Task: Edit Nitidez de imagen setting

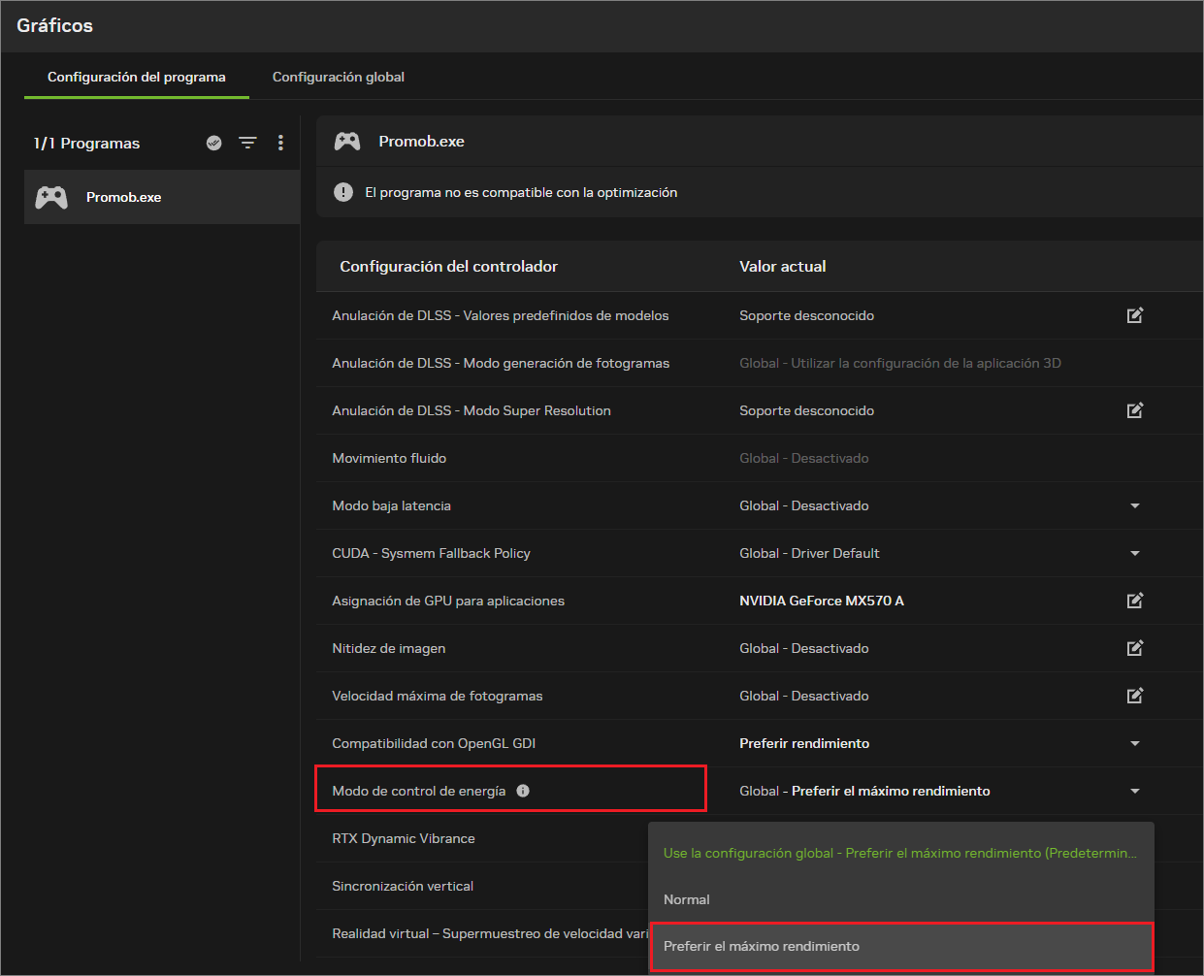Action: click(x=1135, y=648)
